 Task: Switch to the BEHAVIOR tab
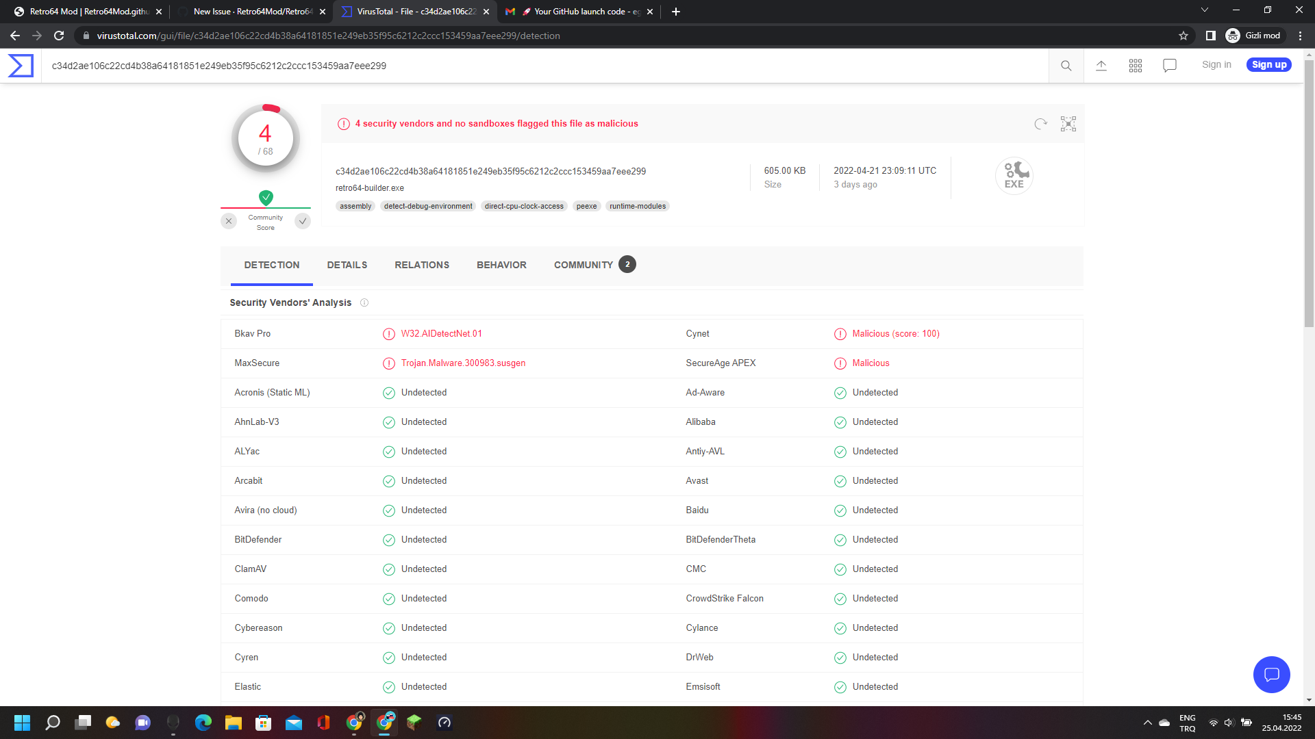501,265
